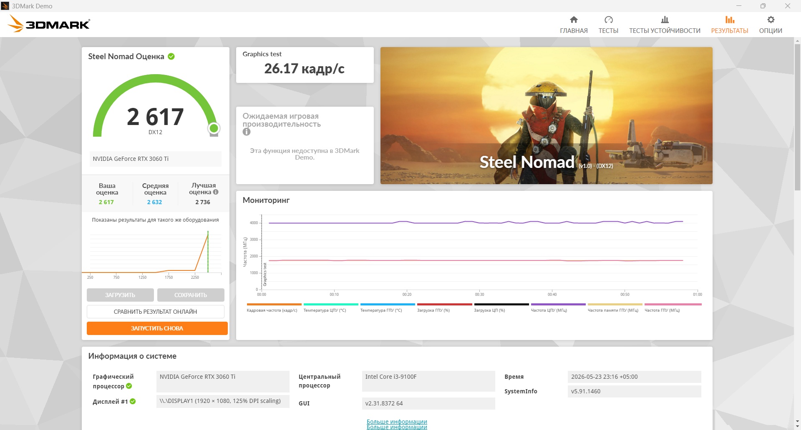Click the green knob on the score gauge
The width and height of the screenshot is (801, 430).
(x=214, y=128)
